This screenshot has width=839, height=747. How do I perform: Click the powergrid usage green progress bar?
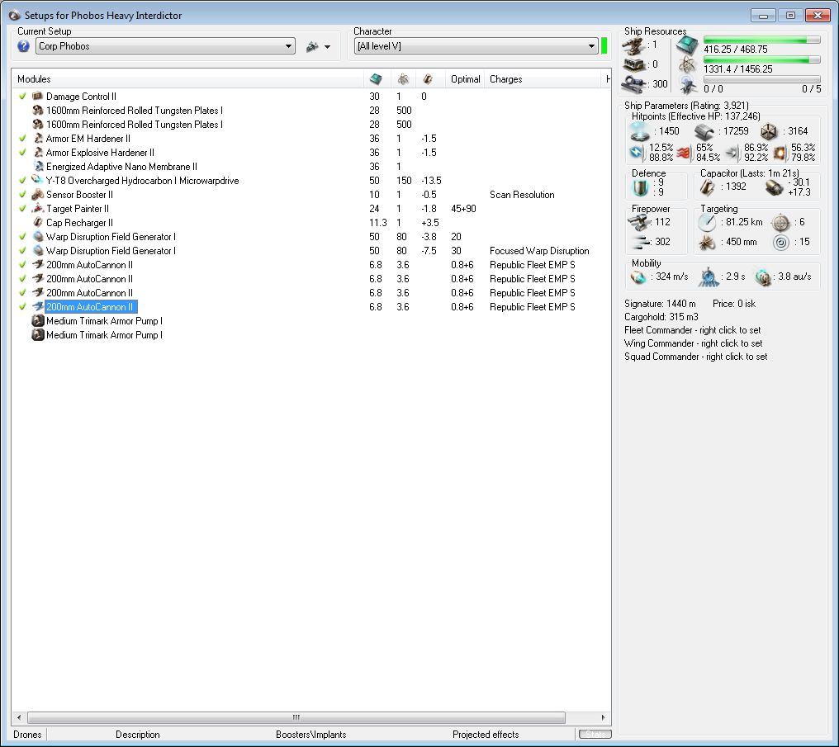click(x=761, y=60)
